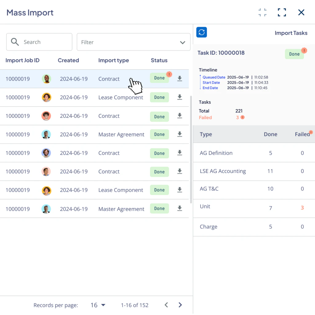Expand the Status column header area

click(x=159, y=60)
